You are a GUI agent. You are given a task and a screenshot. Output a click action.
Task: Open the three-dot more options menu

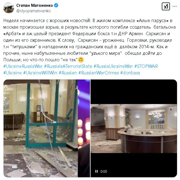(175, 7)
